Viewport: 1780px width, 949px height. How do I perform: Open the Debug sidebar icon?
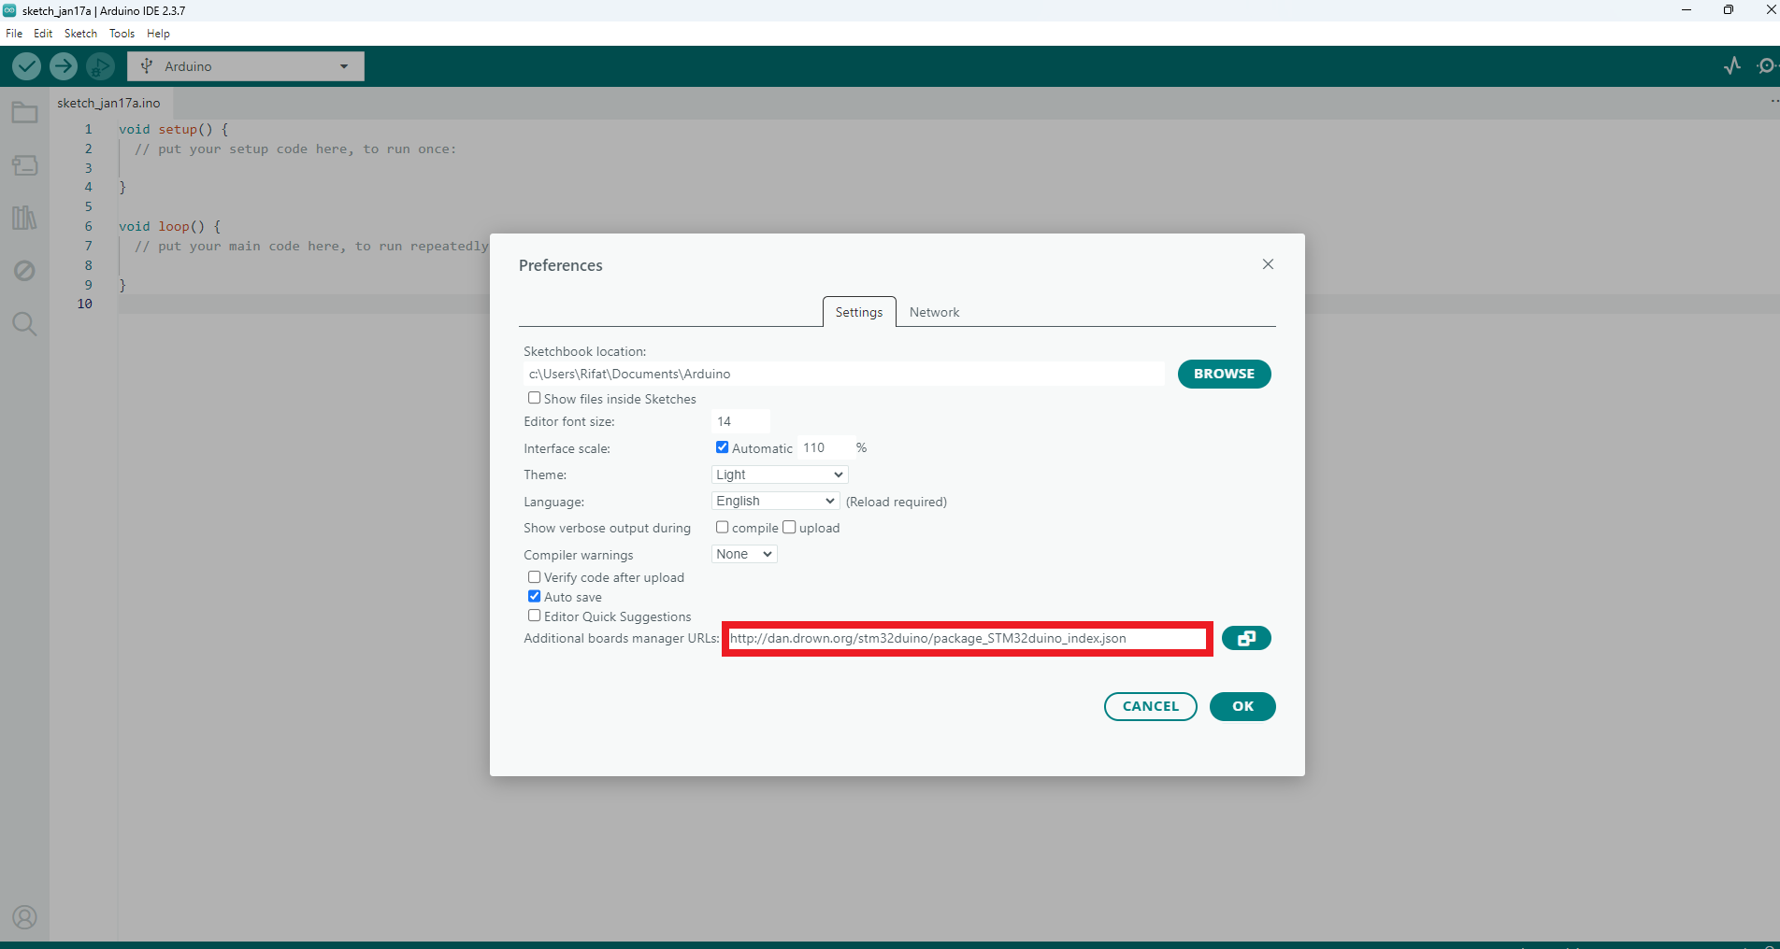tap(24, 271)
